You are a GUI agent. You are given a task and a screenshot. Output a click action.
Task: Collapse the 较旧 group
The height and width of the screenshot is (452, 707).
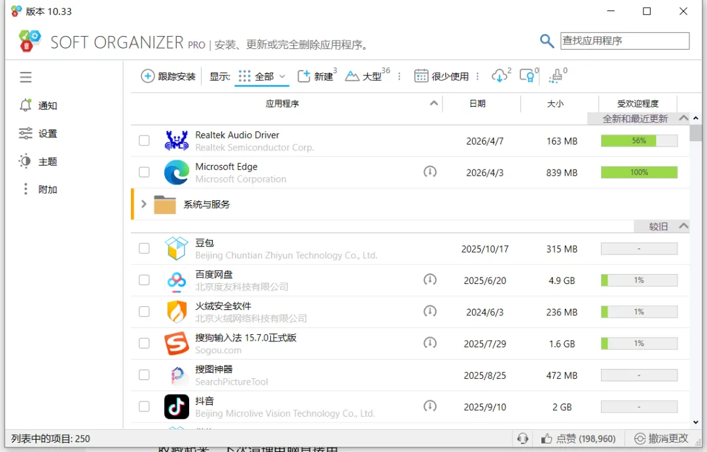tap(683, 226)
